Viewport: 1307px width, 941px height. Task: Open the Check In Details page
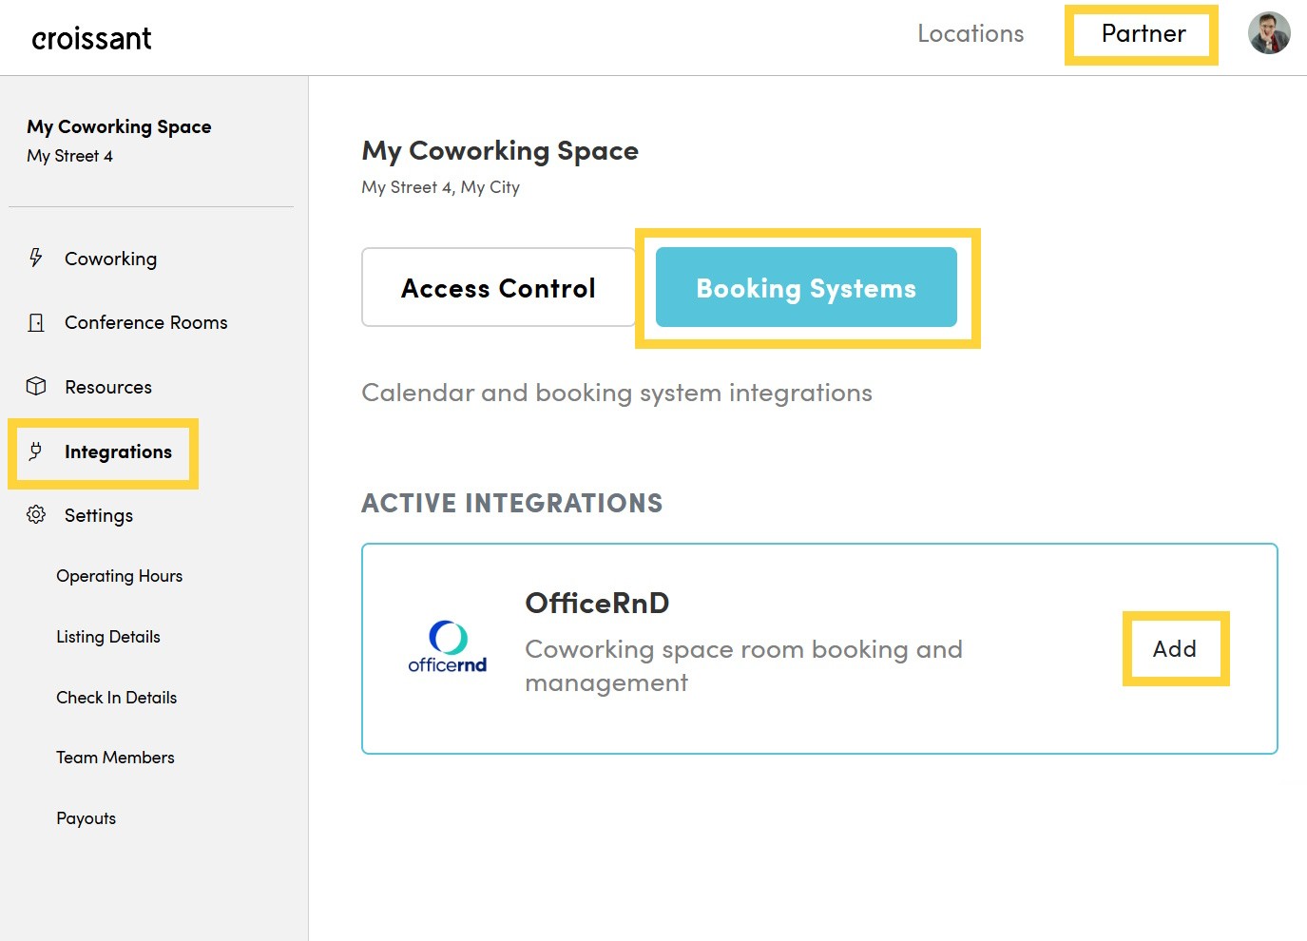[x=116, y=697]
